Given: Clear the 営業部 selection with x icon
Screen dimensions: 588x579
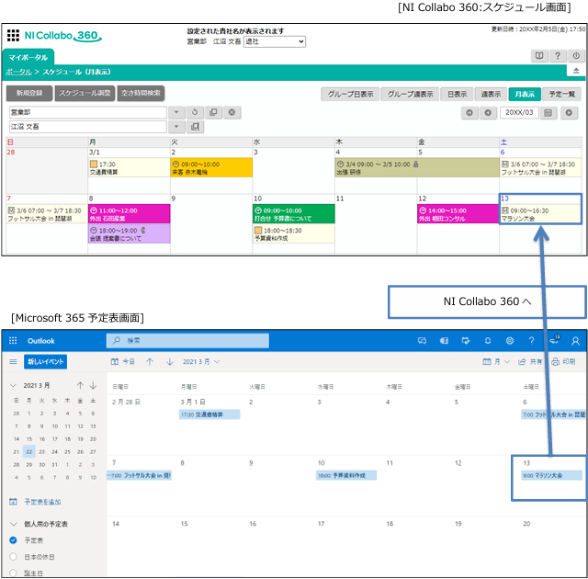Looking at the screenshot, I should [x=232, y=112].
